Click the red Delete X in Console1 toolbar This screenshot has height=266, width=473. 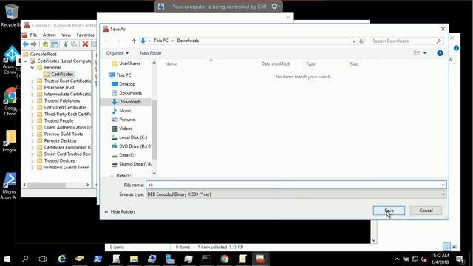(x=85, y=44)
